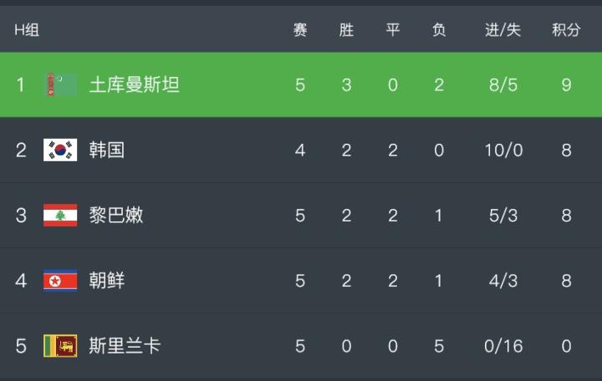The image size is (602, 381).
Task: Click Sri Lanka's 0/16 goal record
Action: click(503, 345)
